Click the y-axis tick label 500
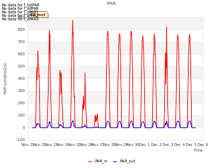This screenshot has width=224, height=168. tap(21, 66)
